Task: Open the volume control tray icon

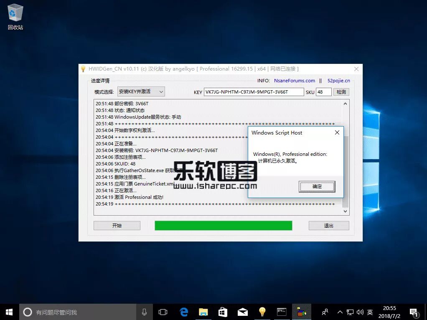Action: 360,312
